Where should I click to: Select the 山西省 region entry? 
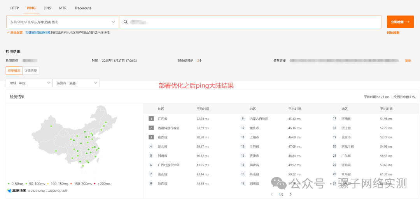(162, 137)
